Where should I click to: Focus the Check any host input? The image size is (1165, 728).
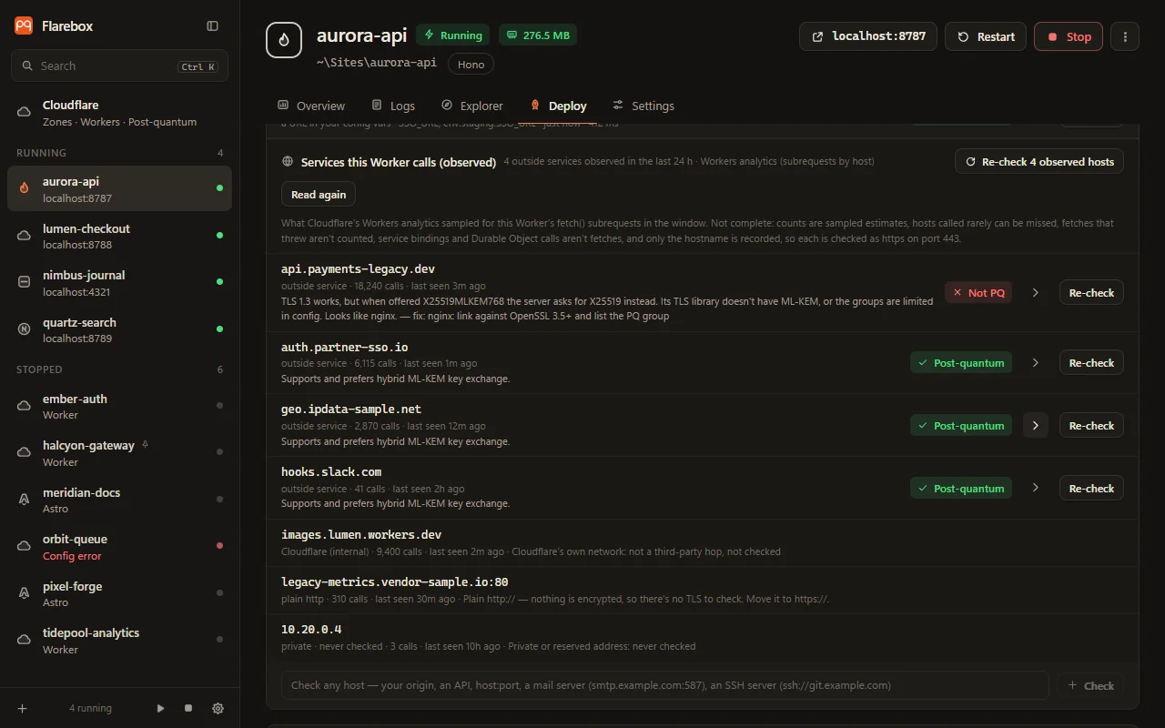pyautogui.click(x=664, y=685)
